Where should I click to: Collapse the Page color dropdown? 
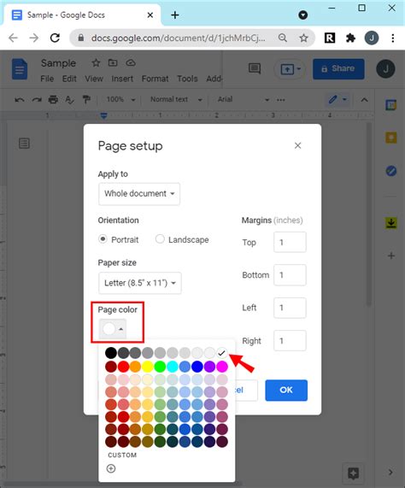[x=113, y=329]
